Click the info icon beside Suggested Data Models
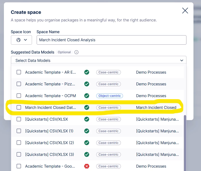This screenshot has width=201, height=171. coord(76,52)
